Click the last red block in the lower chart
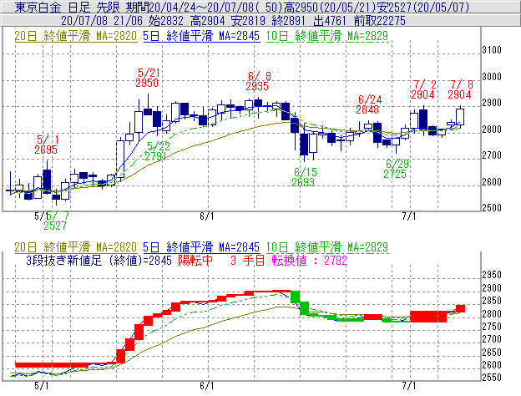Viewport: 521px width, 396px height. 460,308
